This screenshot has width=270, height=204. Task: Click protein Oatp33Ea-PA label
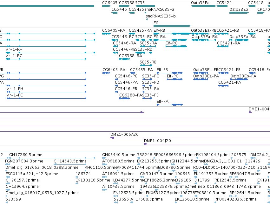click(x=206, y=76)
